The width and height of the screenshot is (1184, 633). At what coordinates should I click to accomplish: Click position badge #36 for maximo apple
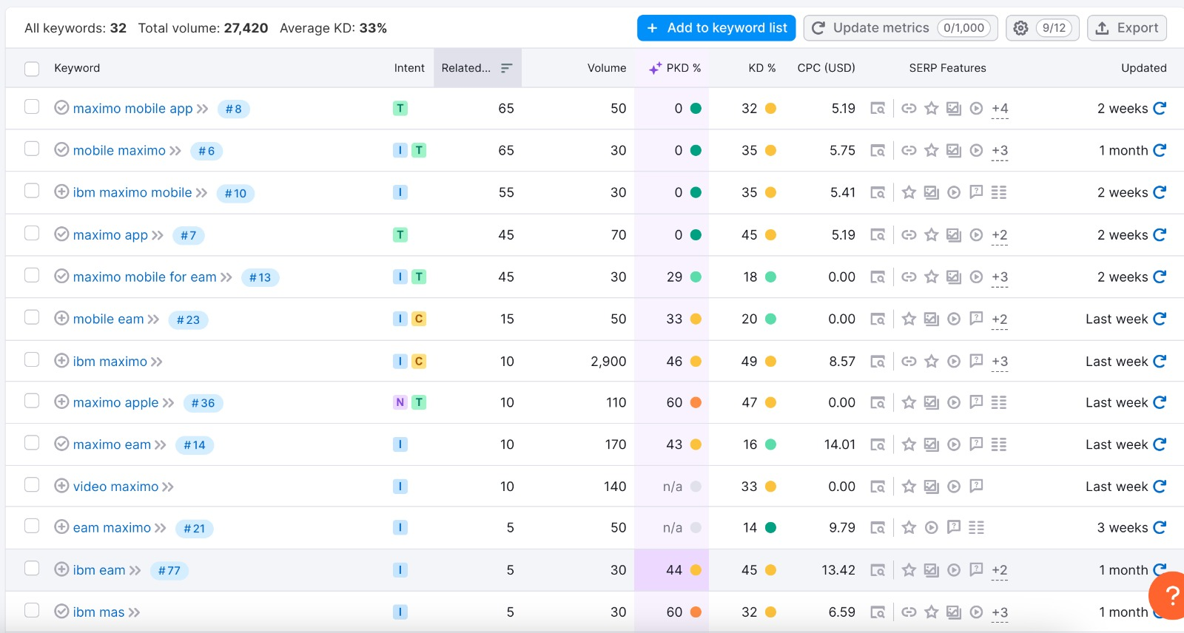[x=203, y=404]
